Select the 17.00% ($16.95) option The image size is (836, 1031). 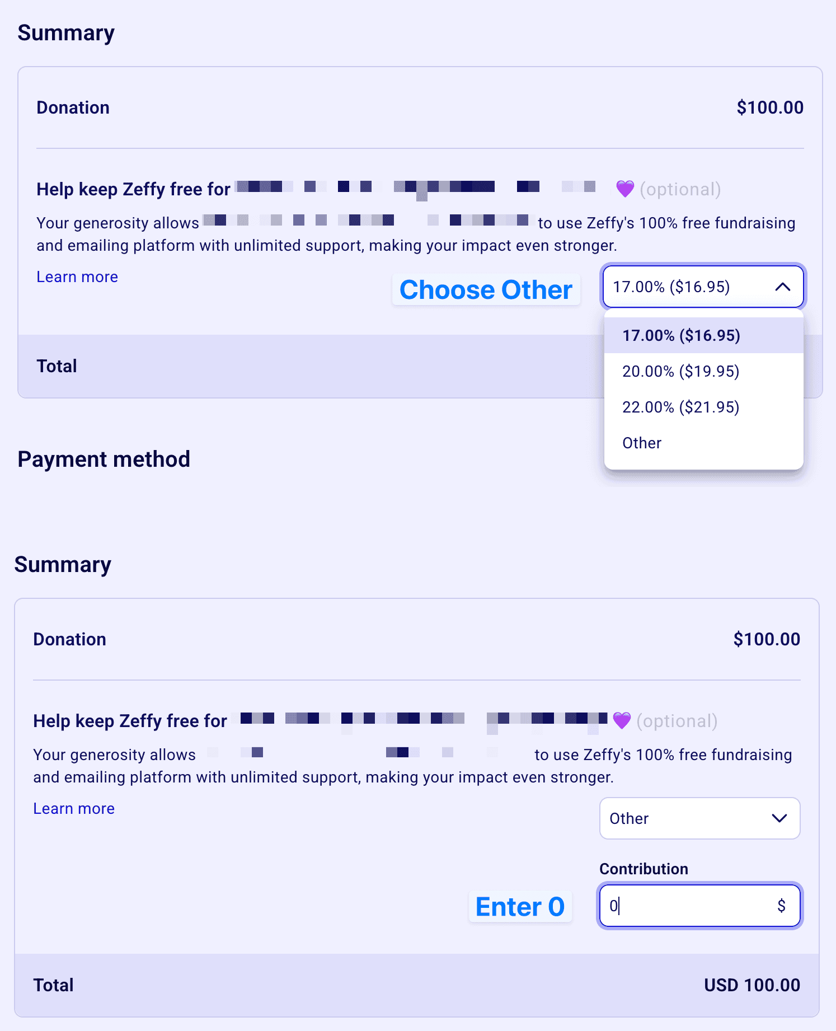point(681,336)
